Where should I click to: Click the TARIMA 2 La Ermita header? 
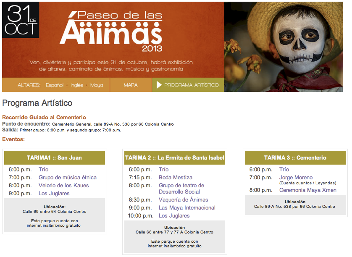tap(174, 158)
